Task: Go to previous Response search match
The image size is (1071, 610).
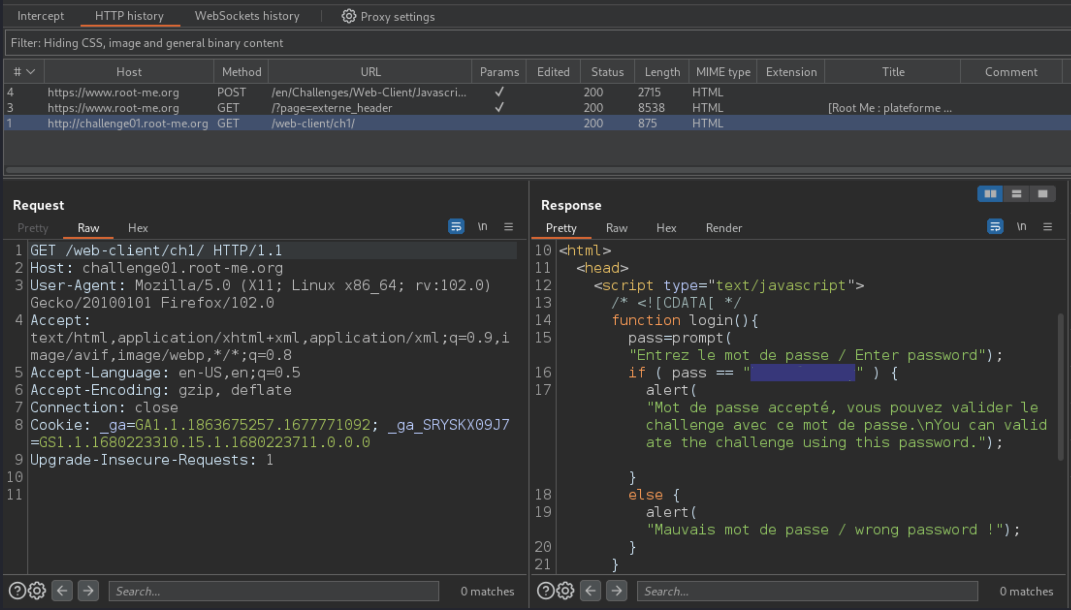Action: coord(590,591)
